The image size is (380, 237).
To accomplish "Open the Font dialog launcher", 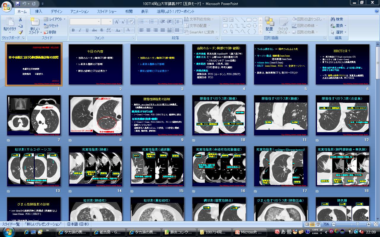I will tap(132, 38).
